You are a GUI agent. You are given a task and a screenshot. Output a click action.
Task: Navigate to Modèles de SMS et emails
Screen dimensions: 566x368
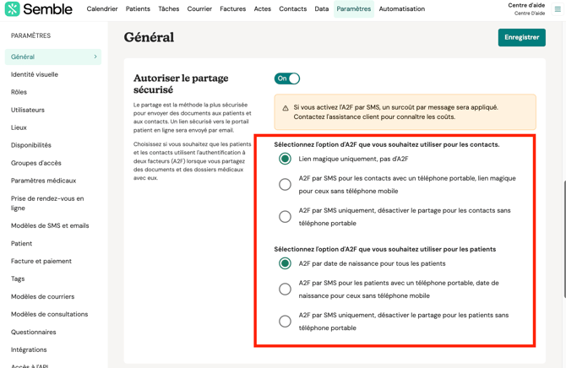tap(50, 225)
